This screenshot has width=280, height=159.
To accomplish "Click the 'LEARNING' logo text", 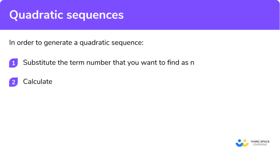I will pyautogui.click(x=260, y=145).
